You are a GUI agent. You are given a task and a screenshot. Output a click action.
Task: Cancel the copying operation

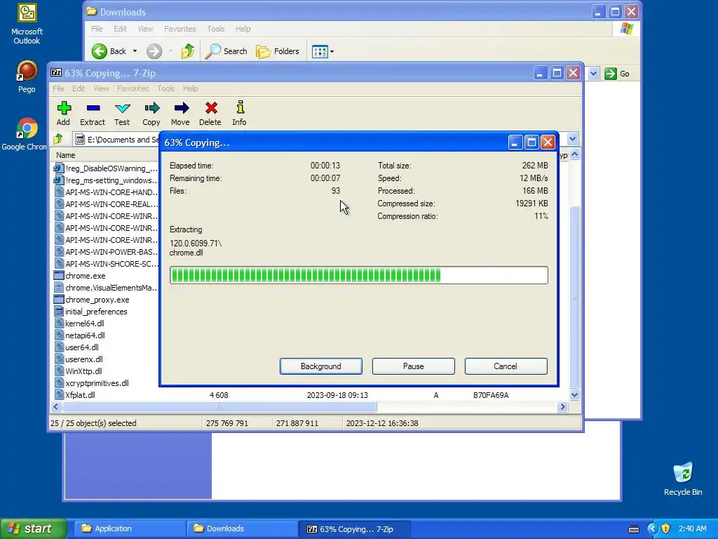click(x=506, y=366)
